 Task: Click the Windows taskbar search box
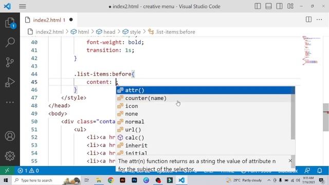46,180
